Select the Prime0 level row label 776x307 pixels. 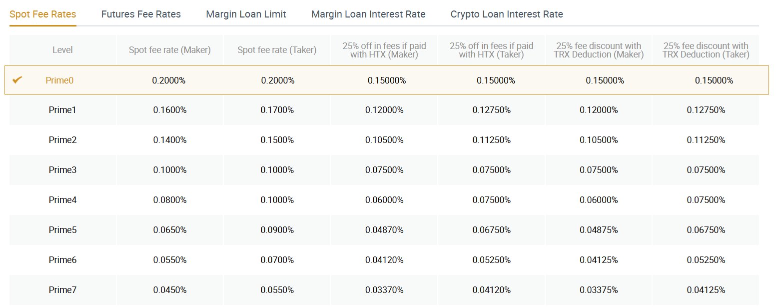(x=59, y=80)
